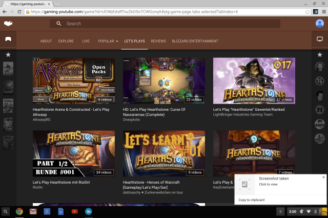Click the Copy to clipboard button
The image size is (328, 218).
251,200
